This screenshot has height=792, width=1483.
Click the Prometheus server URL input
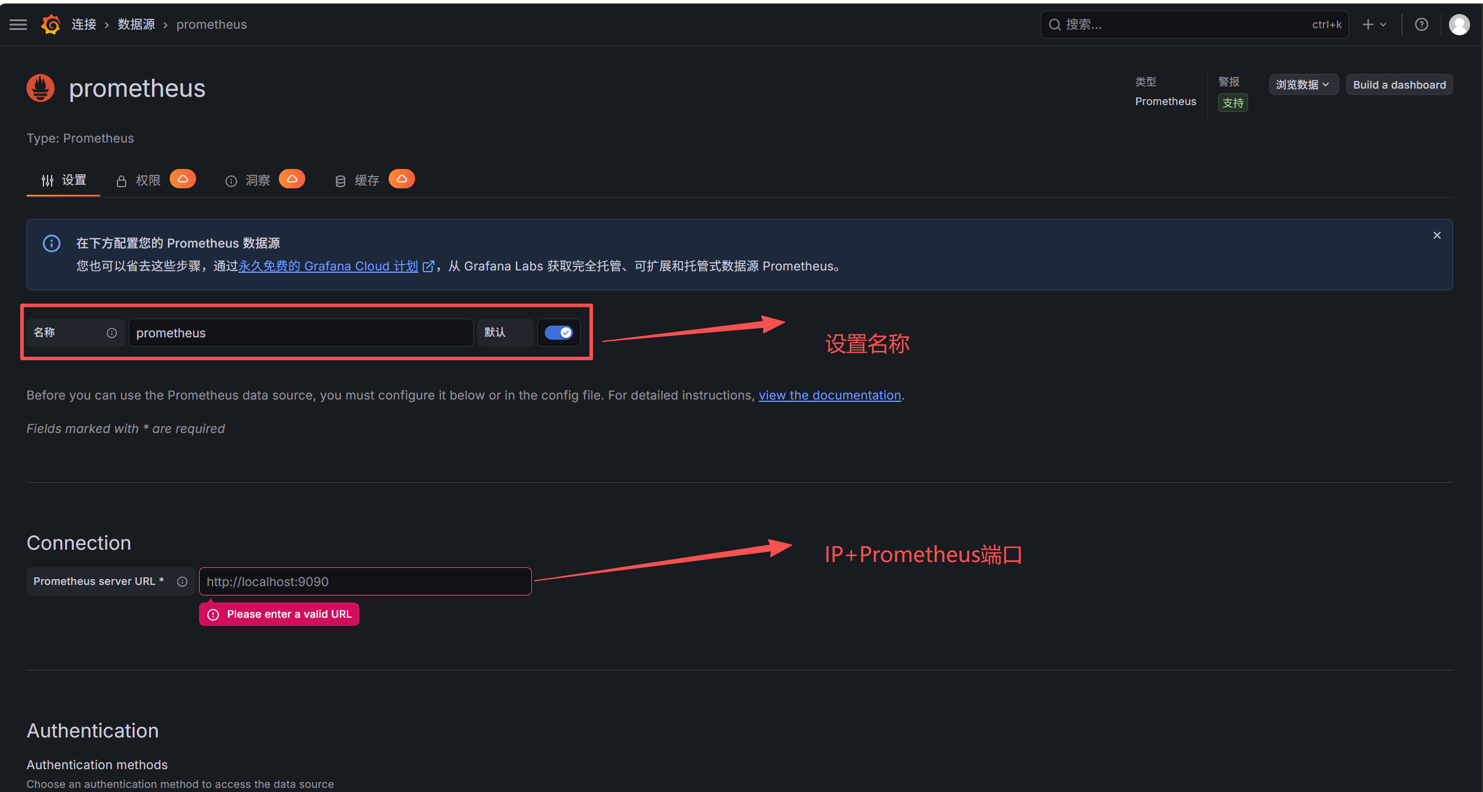365,581
